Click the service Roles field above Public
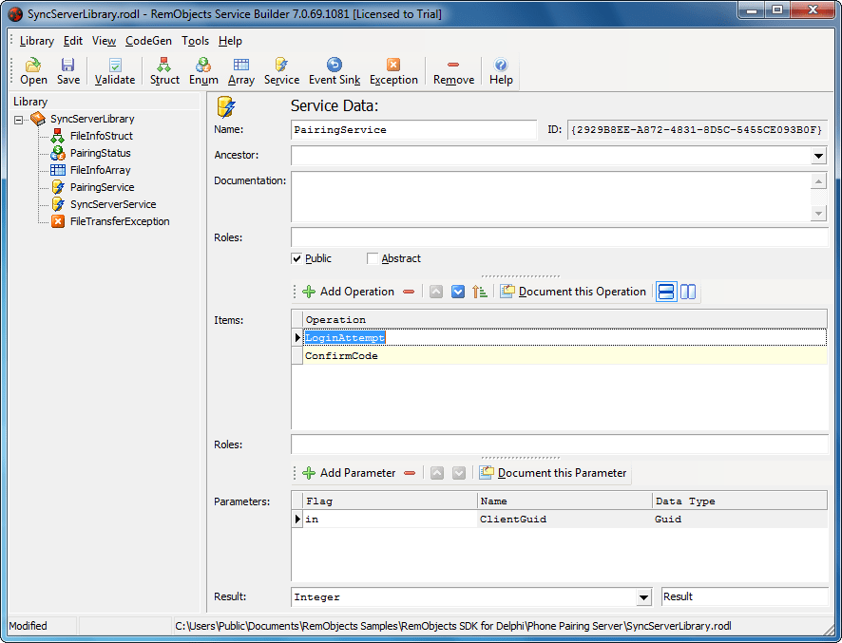This screenshot has height=643, width=842. coord(560,237)
